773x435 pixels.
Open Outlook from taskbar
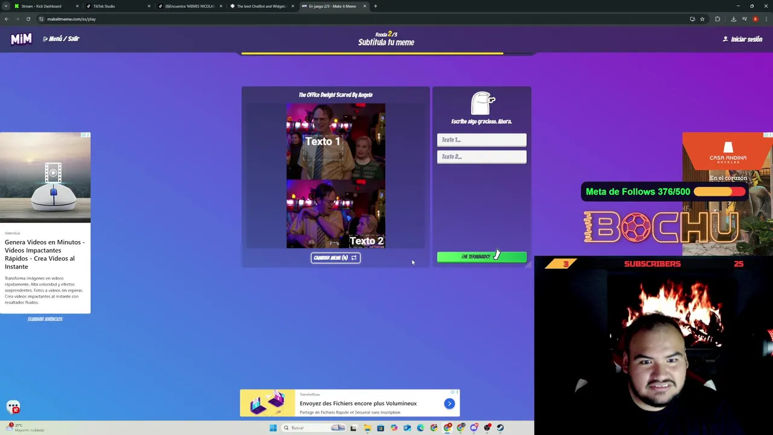coord(407,428)
